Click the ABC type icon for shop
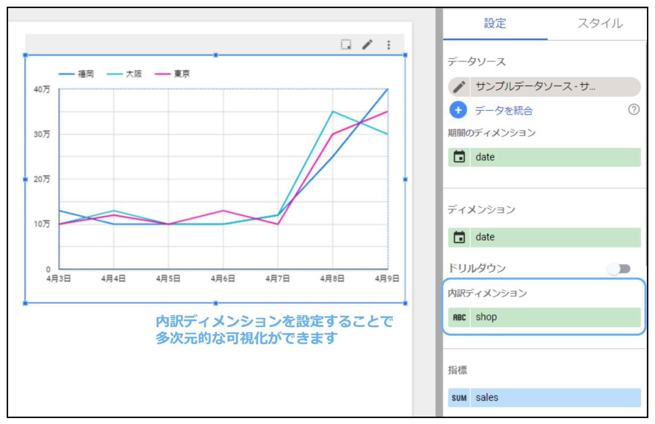Image resolution: width=655 pixels, height=424 pixels. click(459, 317)
